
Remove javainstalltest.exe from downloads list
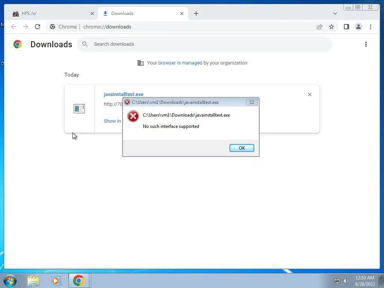(309, 94)
